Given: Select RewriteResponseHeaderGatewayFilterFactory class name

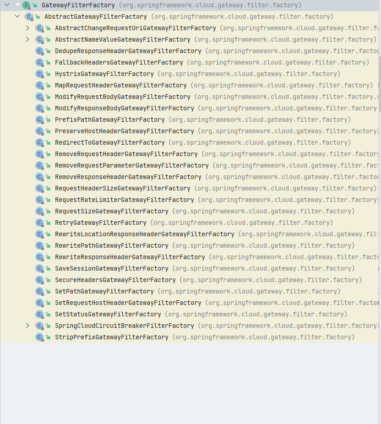Looking at the screenshot, I should coord(130,257).
